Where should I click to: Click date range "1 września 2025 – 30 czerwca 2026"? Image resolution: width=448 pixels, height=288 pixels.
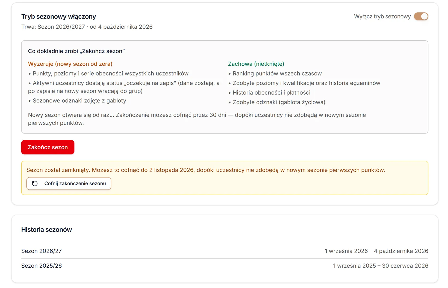pos(381,266)
